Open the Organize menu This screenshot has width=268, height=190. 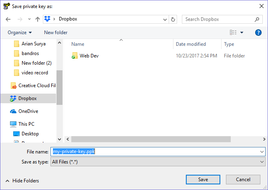(x=20, y=33)
